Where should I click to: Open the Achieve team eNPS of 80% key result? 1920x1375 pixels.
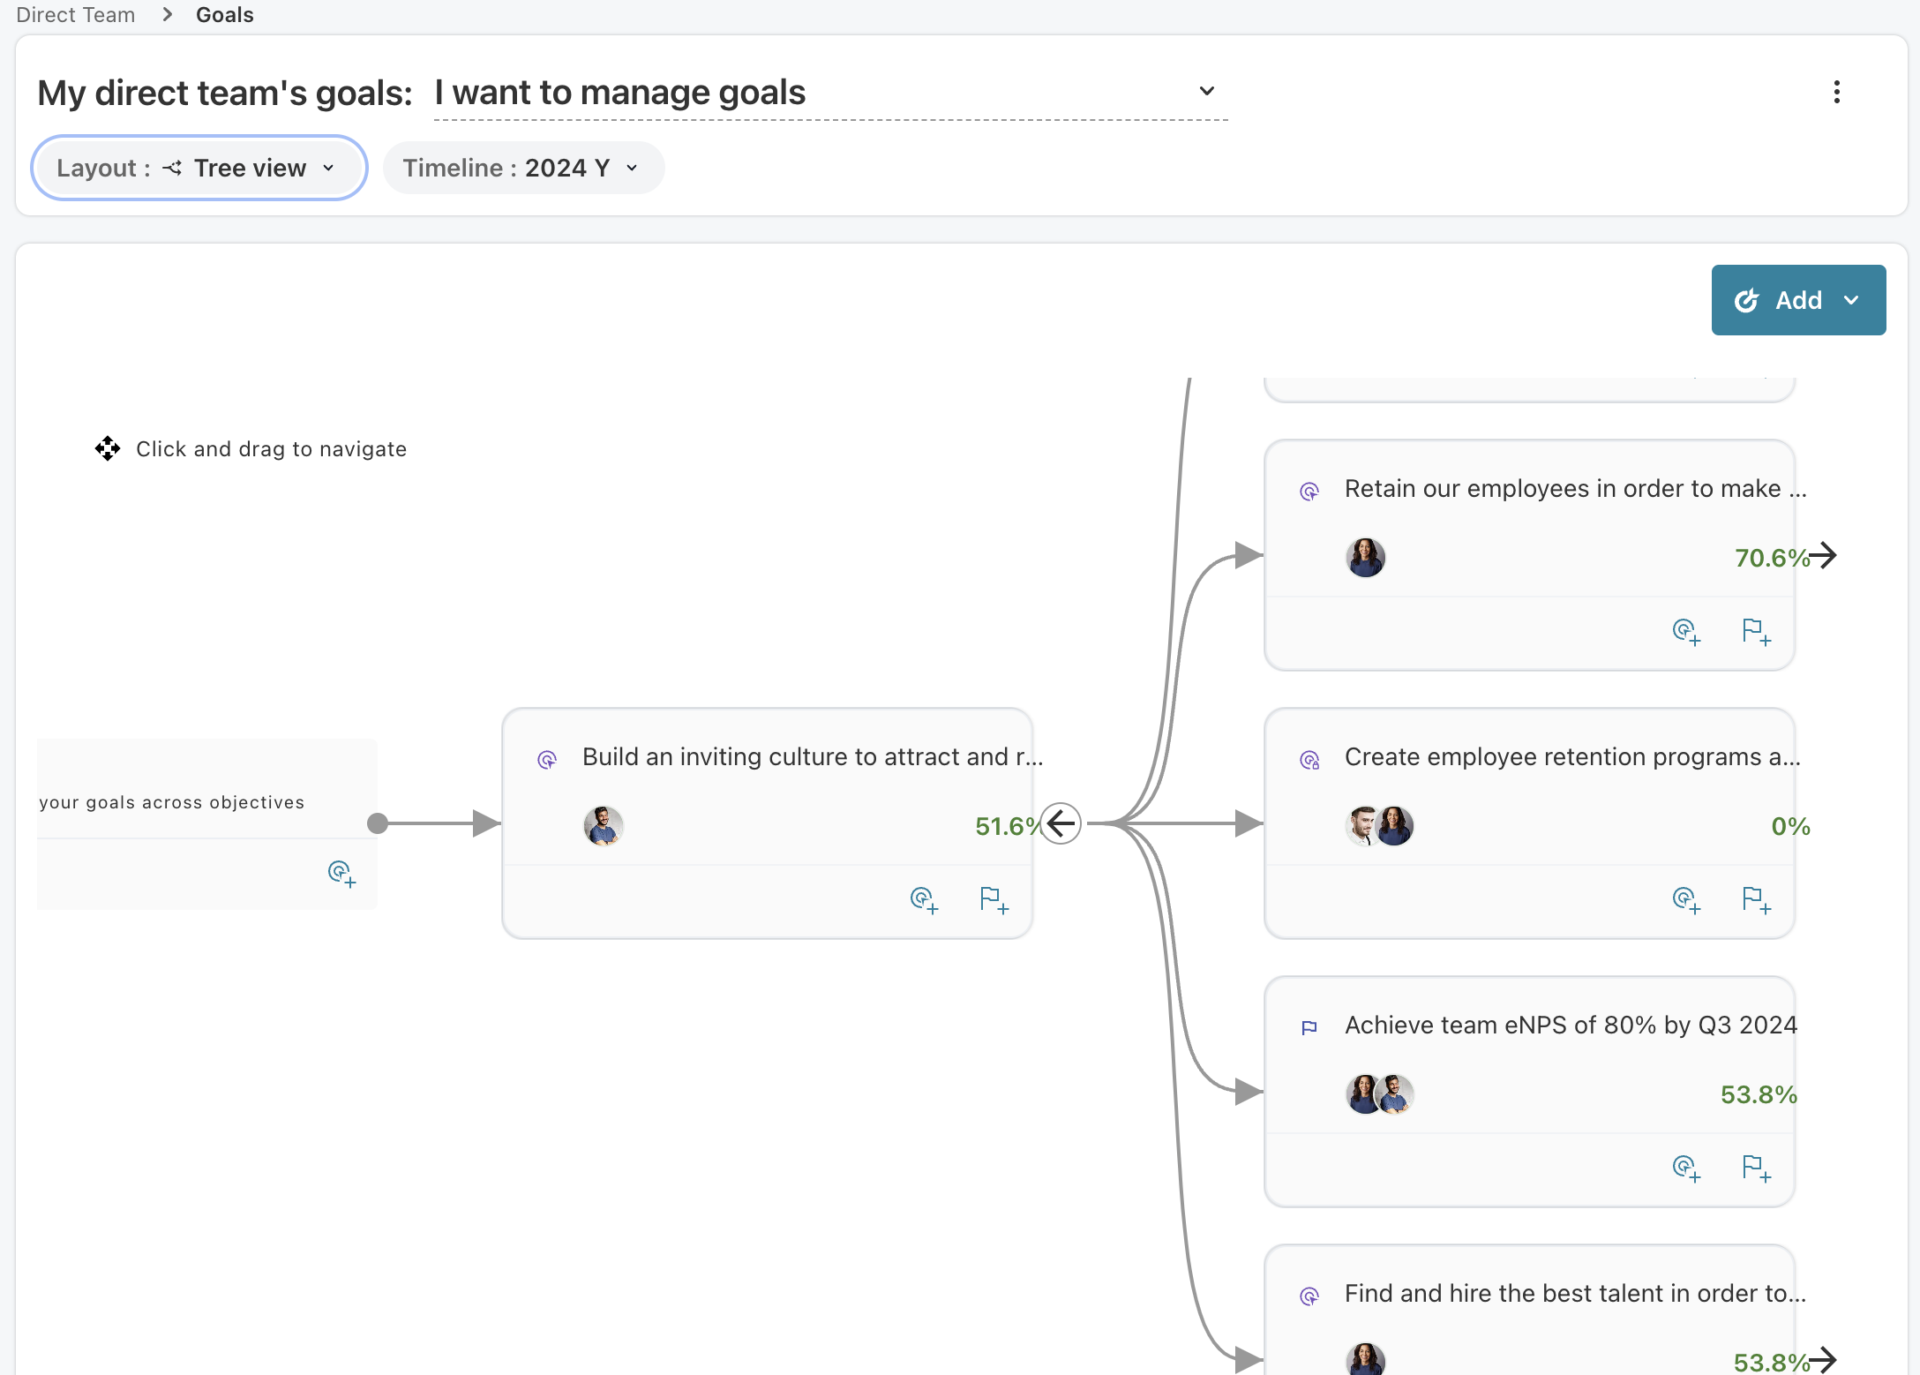click(x=1570, y=1025)
